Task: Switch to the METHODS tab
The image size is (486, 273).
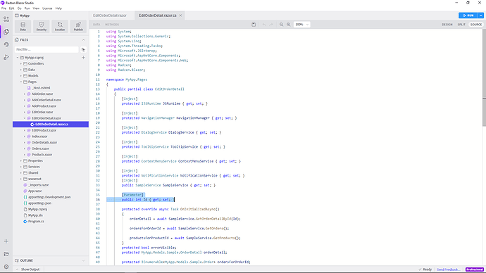Action: pos(112,25)
